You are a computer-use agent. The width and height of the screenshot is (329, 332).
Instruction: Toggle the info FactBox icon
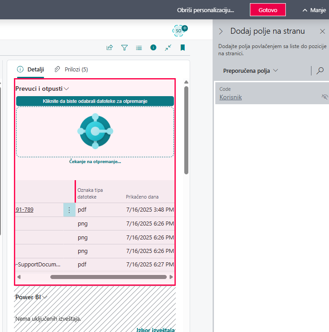pyautogui.click(x=153, y=48)
